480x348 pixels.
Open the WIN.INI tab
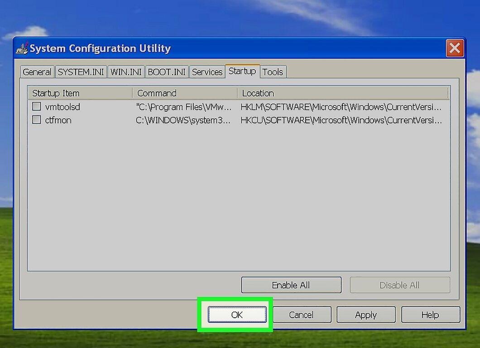(126, 72)
